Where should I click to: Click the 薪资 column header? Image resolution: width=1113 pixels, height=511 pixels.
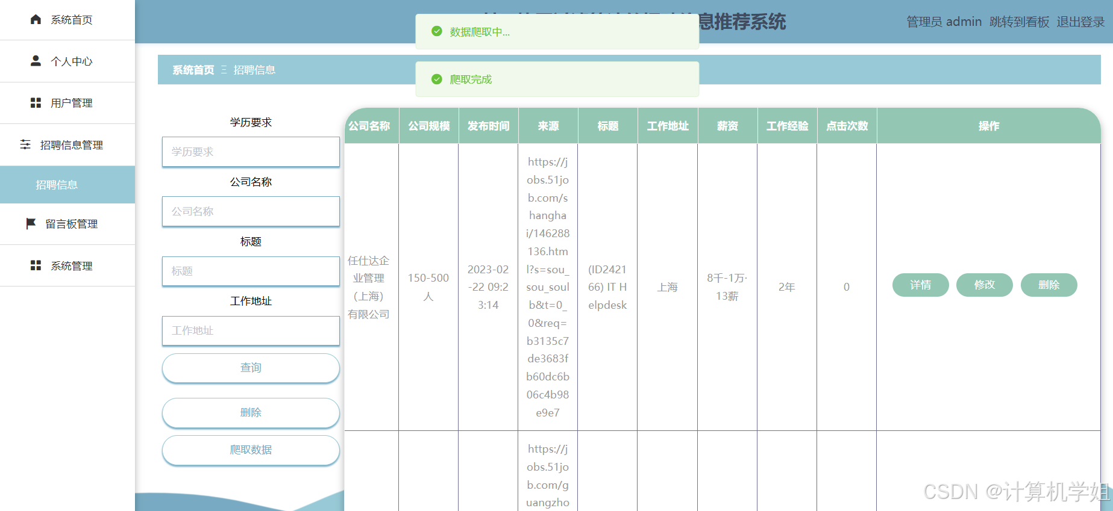pyautogui.click(x=727, y=126)
